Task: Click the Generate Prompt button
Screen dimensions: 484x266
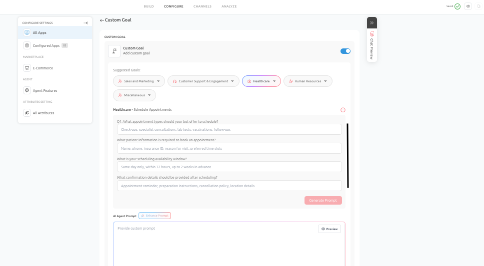Action: pyautogui.click(x=323, y=200)
